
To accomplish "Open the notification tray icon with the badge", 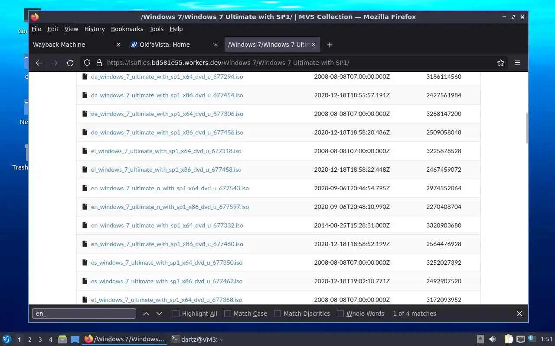I will (x=532, y=339).
